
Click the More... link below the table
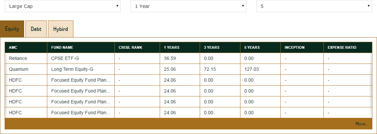(x=361, y=124)
